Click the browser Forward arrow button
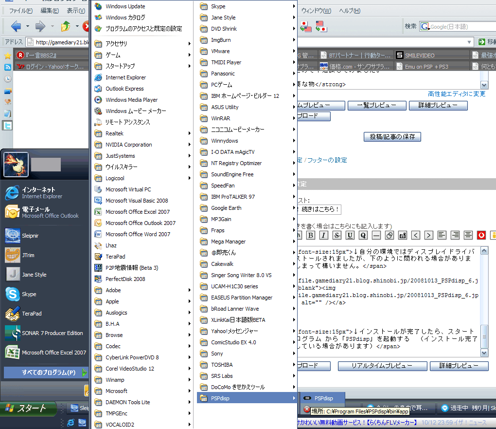This screenshot has height=429, width=496. pos(40,26)
